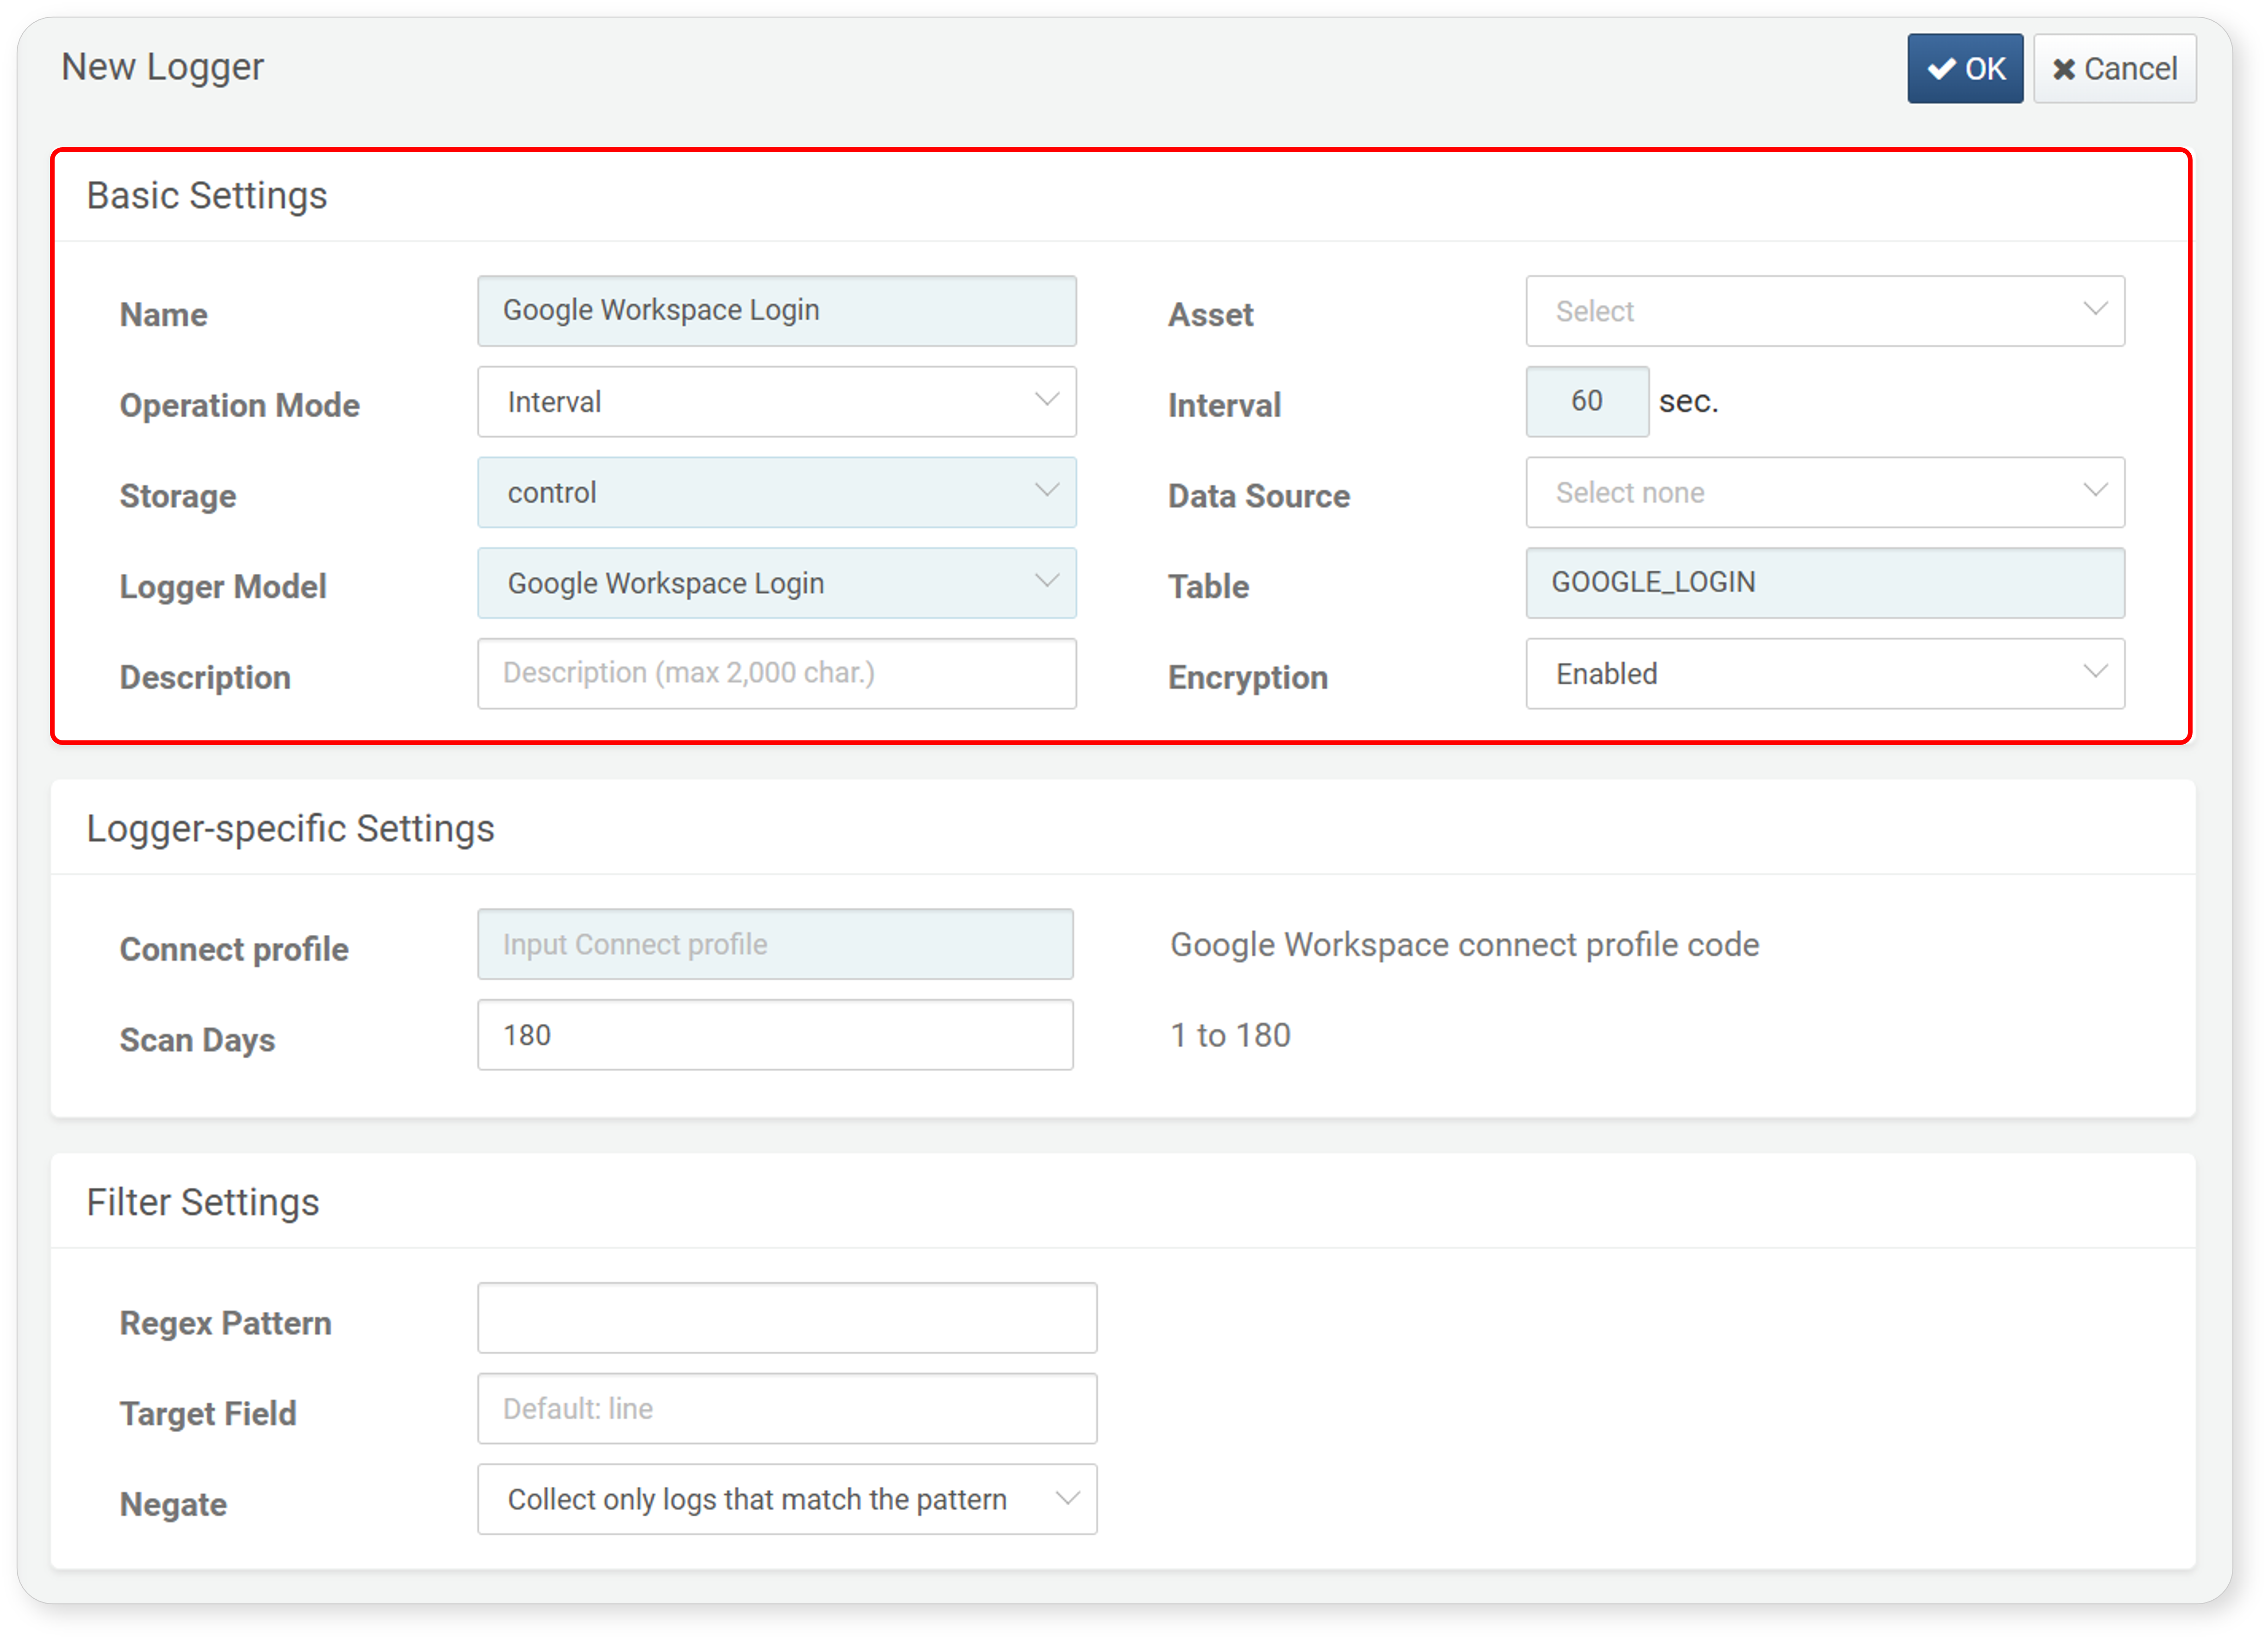This screenshot has height=1639, width=2268.
Task: Click the 'Google Workspace connect profile code' hint
Action: click(x=1465, y=945)
